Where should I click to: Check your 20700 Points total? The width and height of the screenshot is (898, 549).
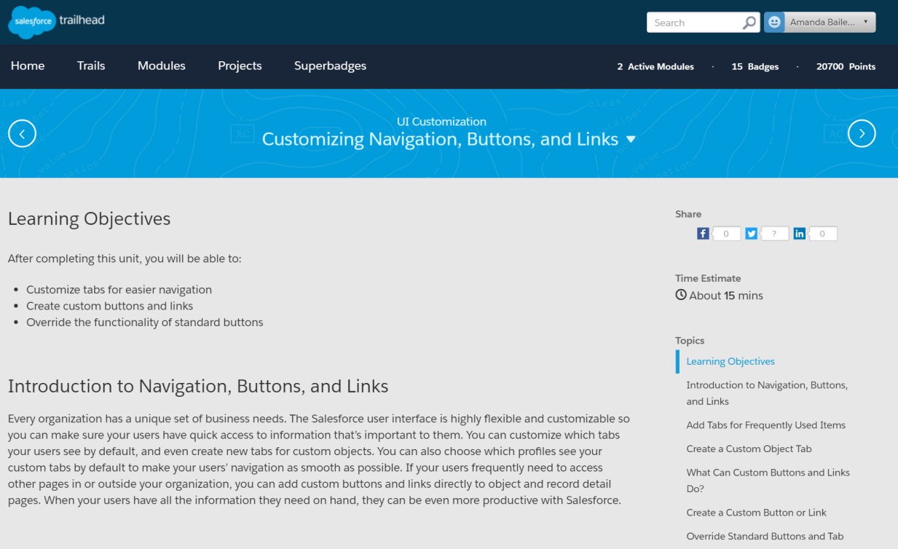tap(846, 66)
